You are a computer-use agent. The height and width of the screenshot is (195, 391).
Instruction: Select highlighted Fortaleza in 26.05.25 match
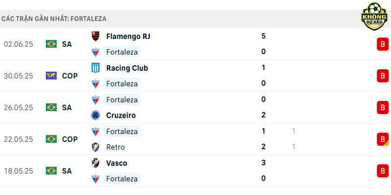122,99
